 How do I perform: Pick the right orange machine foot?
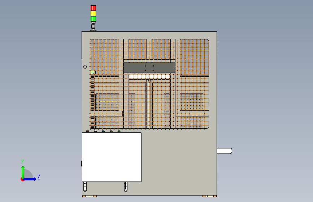click(x=209, y=196)
